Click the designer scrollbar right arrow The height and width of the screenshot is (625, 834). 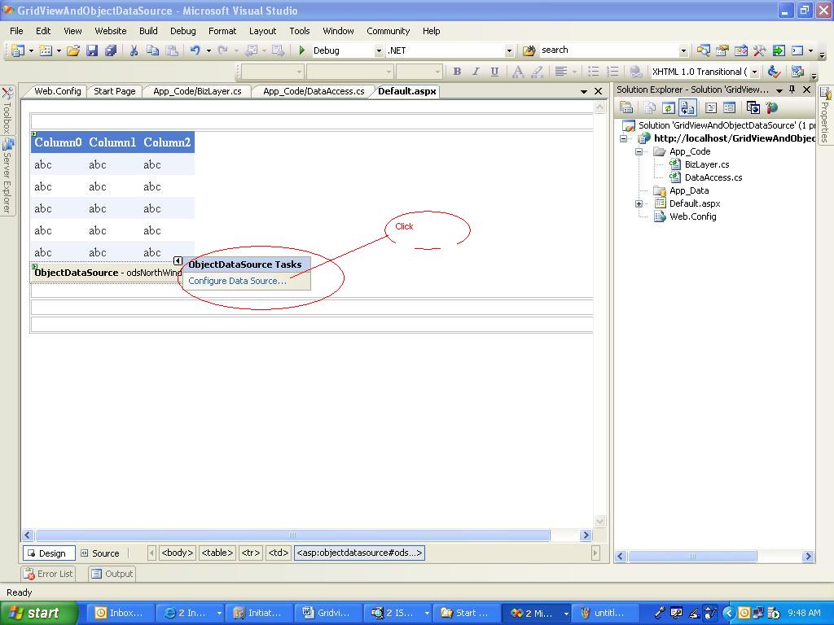click(586, 535)
